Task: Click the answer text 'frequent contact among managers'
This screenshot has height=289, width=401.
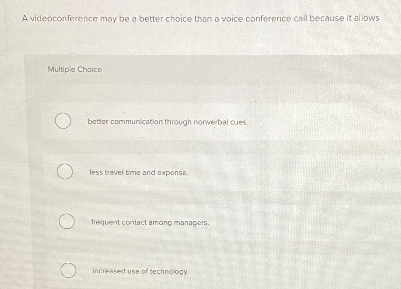Action: pyautogui.click(x=150, y=222)
